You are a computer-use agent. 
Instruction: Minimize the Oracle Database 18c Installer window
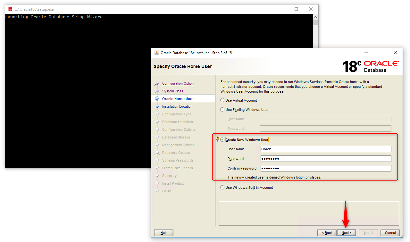(366, 53)
